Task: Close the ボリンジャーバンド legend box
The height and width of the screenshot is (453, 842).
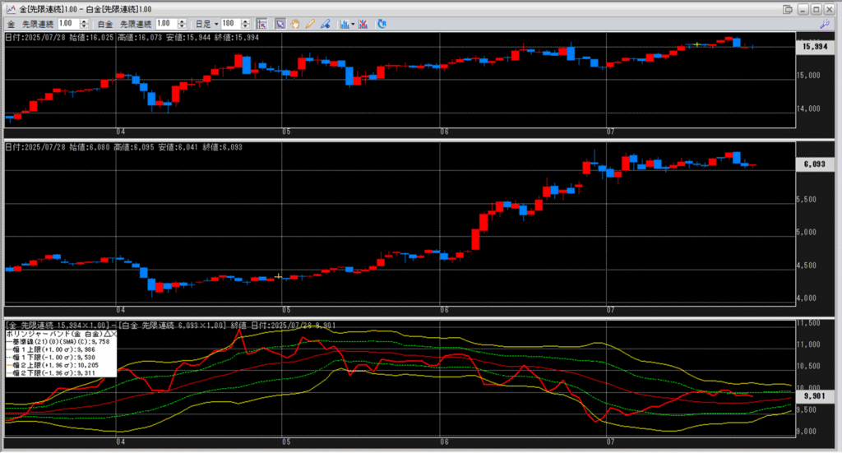Action: pyautogui.click(x=113, y=335)
